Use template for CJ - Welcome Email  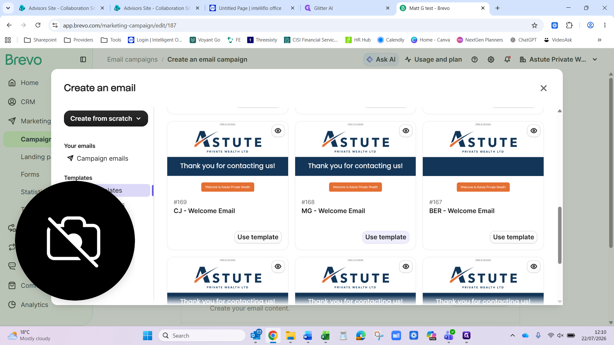[x=258, y=237]
